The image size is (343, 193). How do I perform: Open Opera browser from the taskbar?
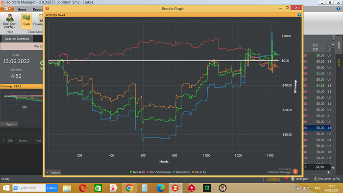coord(82,188)
